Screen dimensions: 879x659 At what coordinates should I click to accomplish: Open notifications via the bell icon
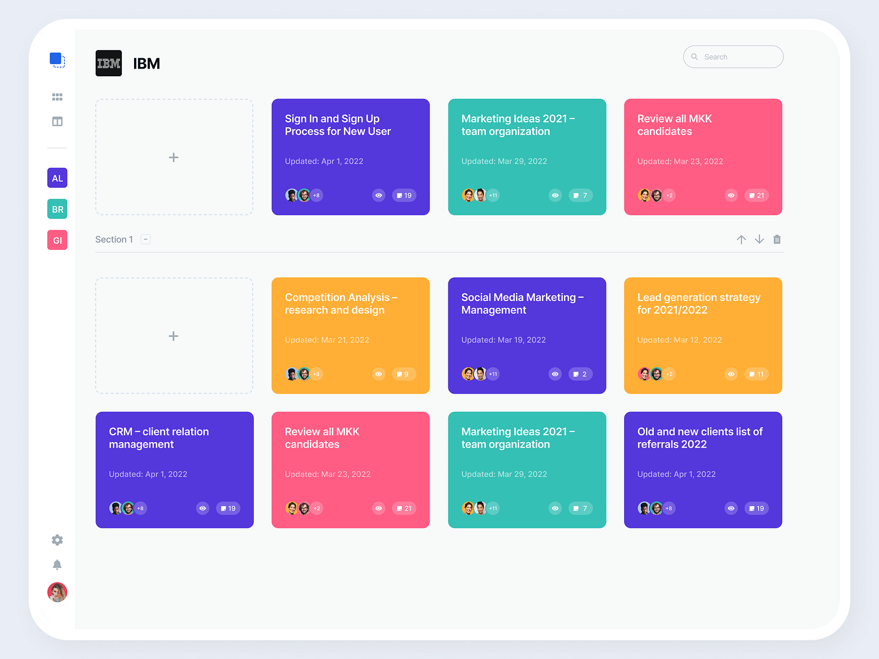(x=57, y=565)
